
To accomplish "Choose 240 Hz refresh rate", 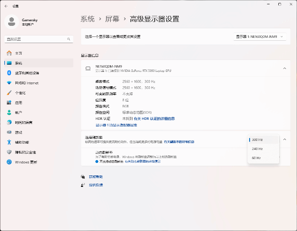I will 263,149.
